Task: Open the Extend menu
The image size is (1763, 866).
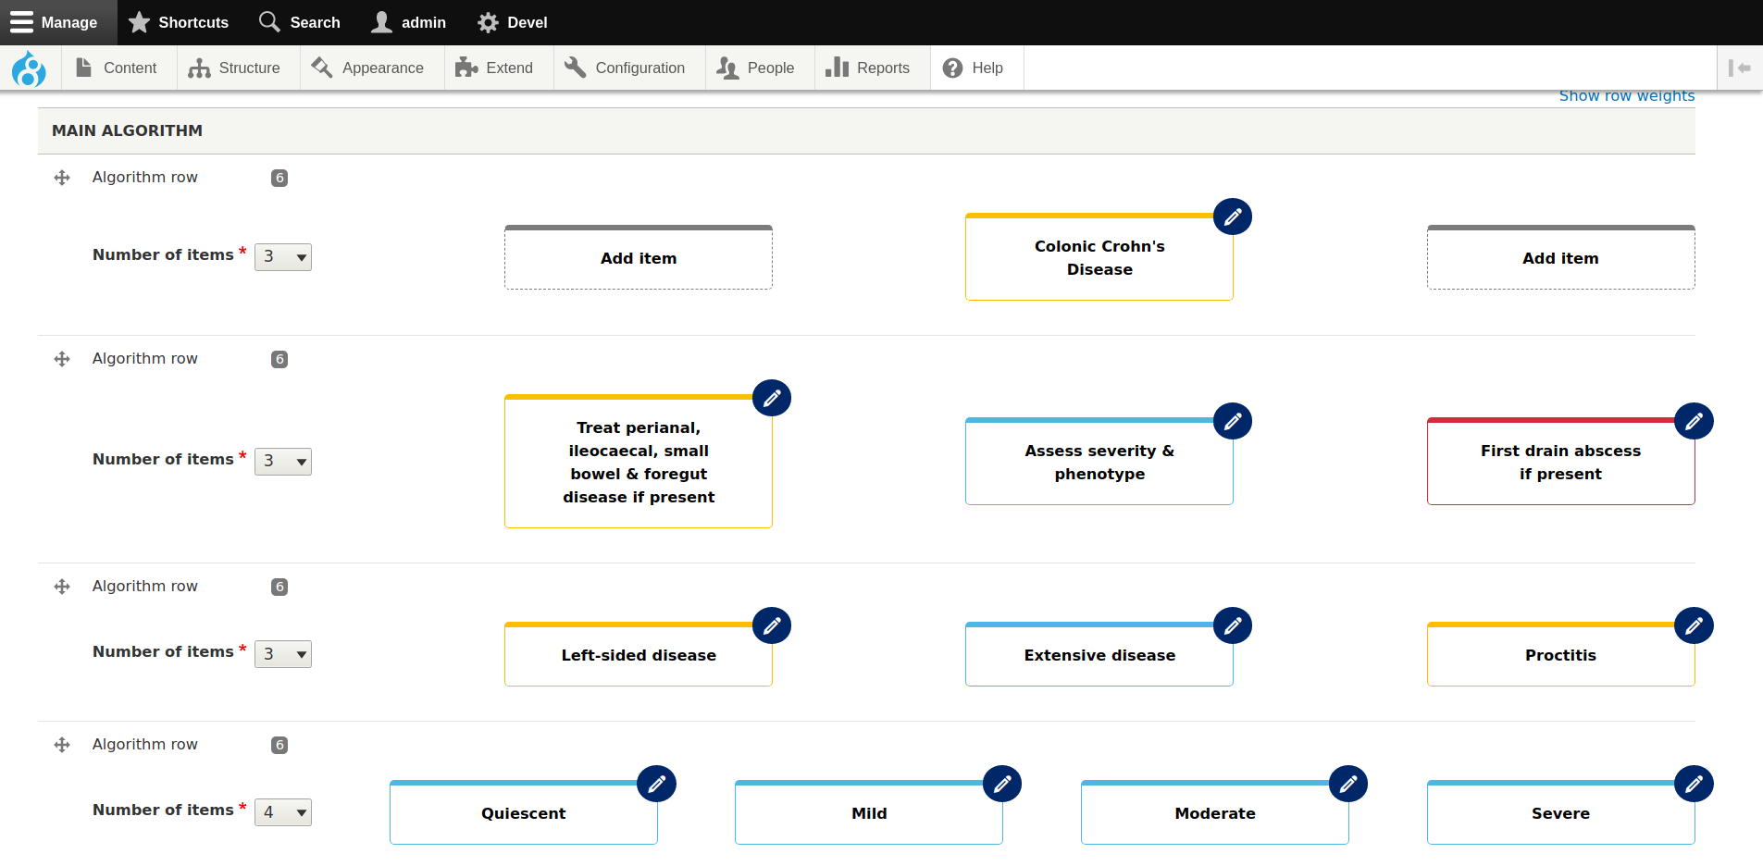Action: [x=499, y=68]
